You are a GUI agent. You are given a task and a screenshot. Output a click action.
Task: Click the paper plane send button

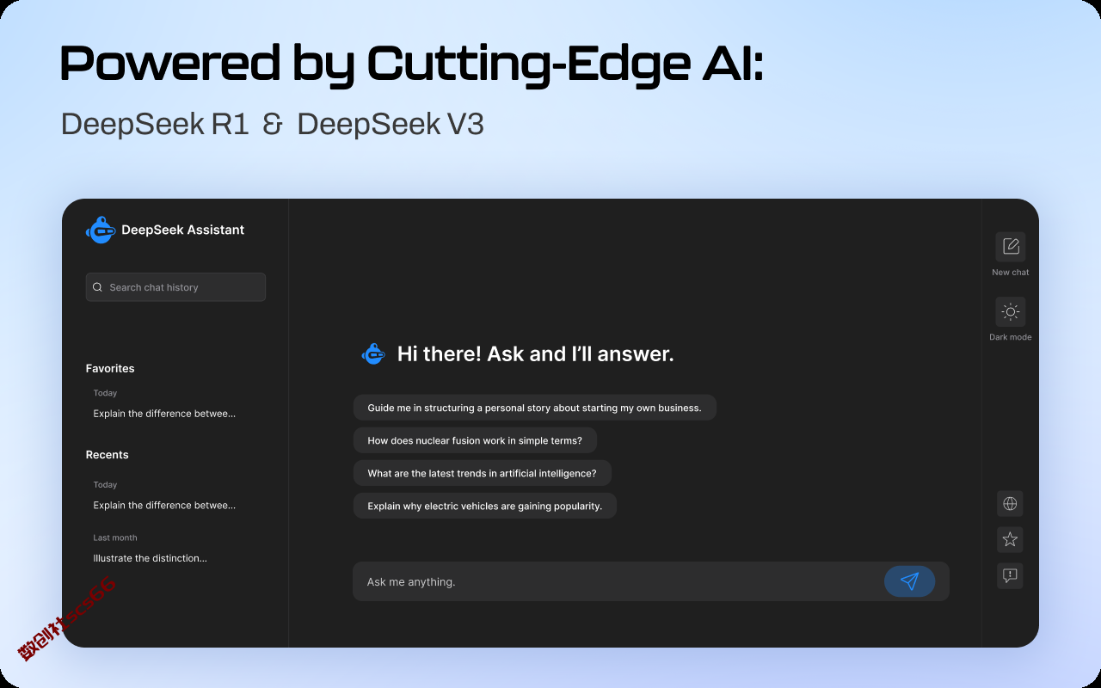click(x=909, y=581)
